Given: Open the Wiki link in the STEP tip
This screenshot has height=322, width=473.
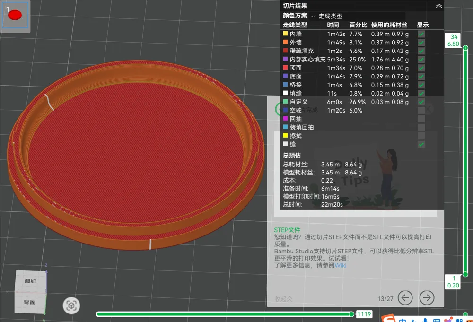Looking at the screenshot, I should 340,265.
